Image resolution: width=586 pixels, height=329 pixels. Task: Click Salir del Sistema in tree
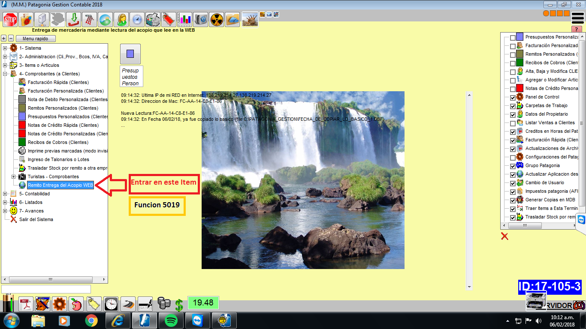click(36, 219)
